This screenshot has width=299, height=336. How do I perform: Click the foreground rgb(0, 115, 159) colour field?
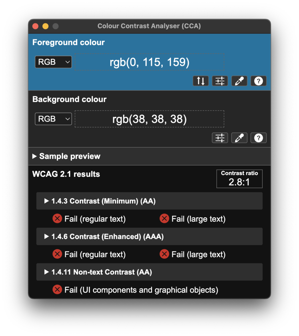(149, 62)
